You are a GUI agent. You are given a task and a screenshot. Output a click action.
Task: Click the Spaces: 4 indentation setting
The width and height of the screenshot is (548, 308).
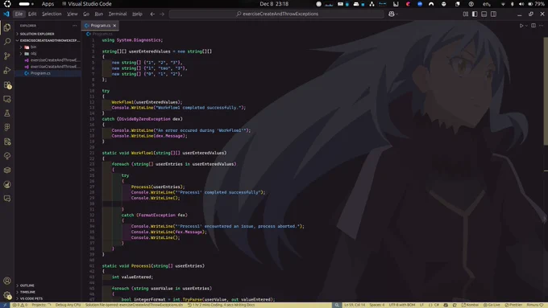coord(377,305)
